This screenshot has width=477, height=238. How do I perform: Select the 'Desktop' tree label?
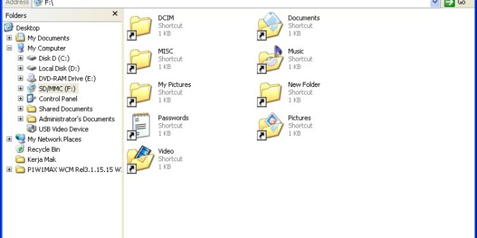pyautogui.click(x=28, y=28)
